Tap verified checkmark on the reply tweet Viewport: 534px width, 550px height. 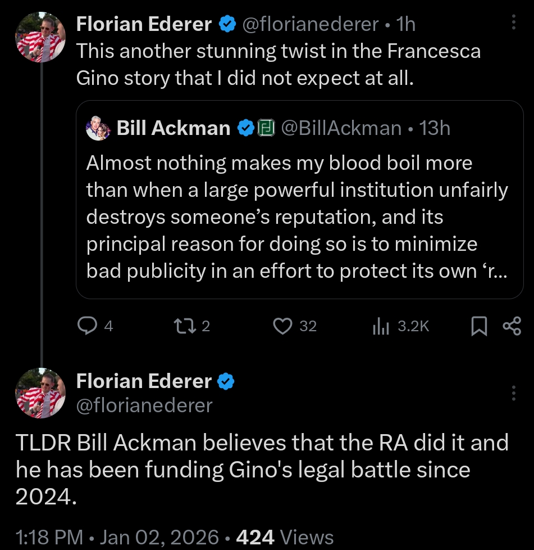pyautogui.click(x=226, y=382)
